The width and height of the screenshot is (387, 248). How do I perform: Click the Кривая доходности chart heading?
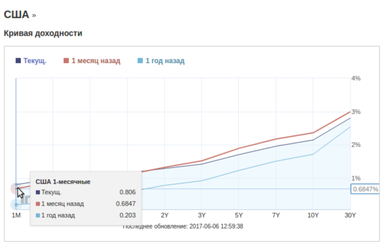click(43, 33)
